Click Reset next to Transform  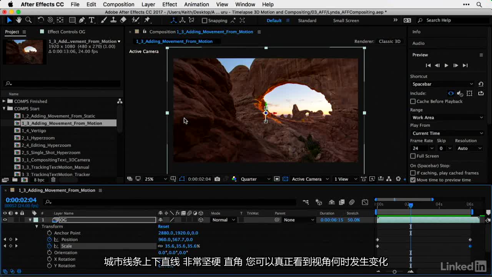click(163, 226)
